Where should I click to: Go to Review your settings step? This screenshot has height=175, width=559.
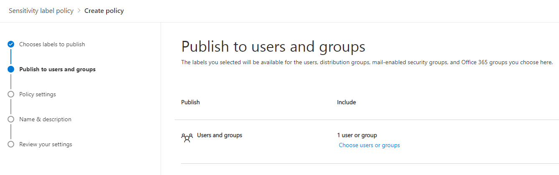[46, 144]
